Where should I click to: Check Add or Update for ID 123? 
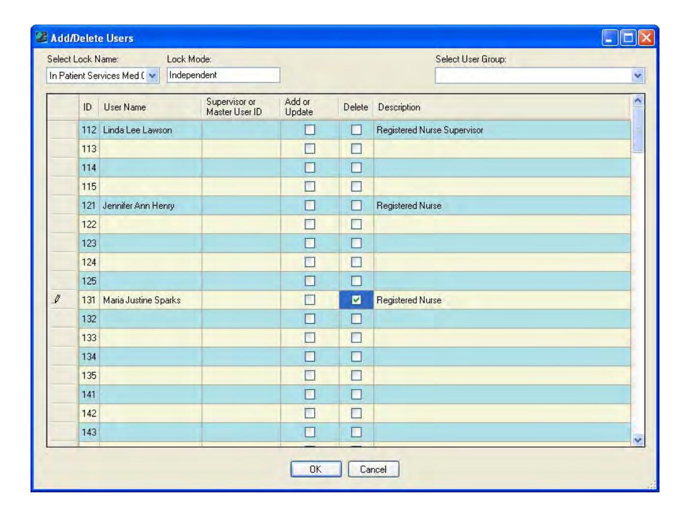(310, 243)
